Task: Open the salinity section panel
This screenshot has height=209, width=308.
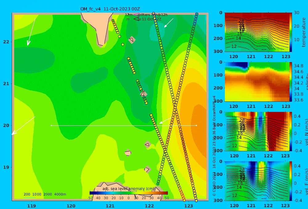Action: click(x=257, y=82)
